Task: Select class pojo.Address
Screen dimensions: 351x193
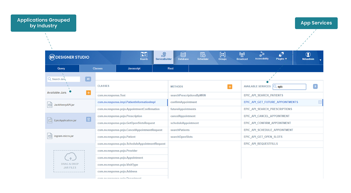Action: 132,171
